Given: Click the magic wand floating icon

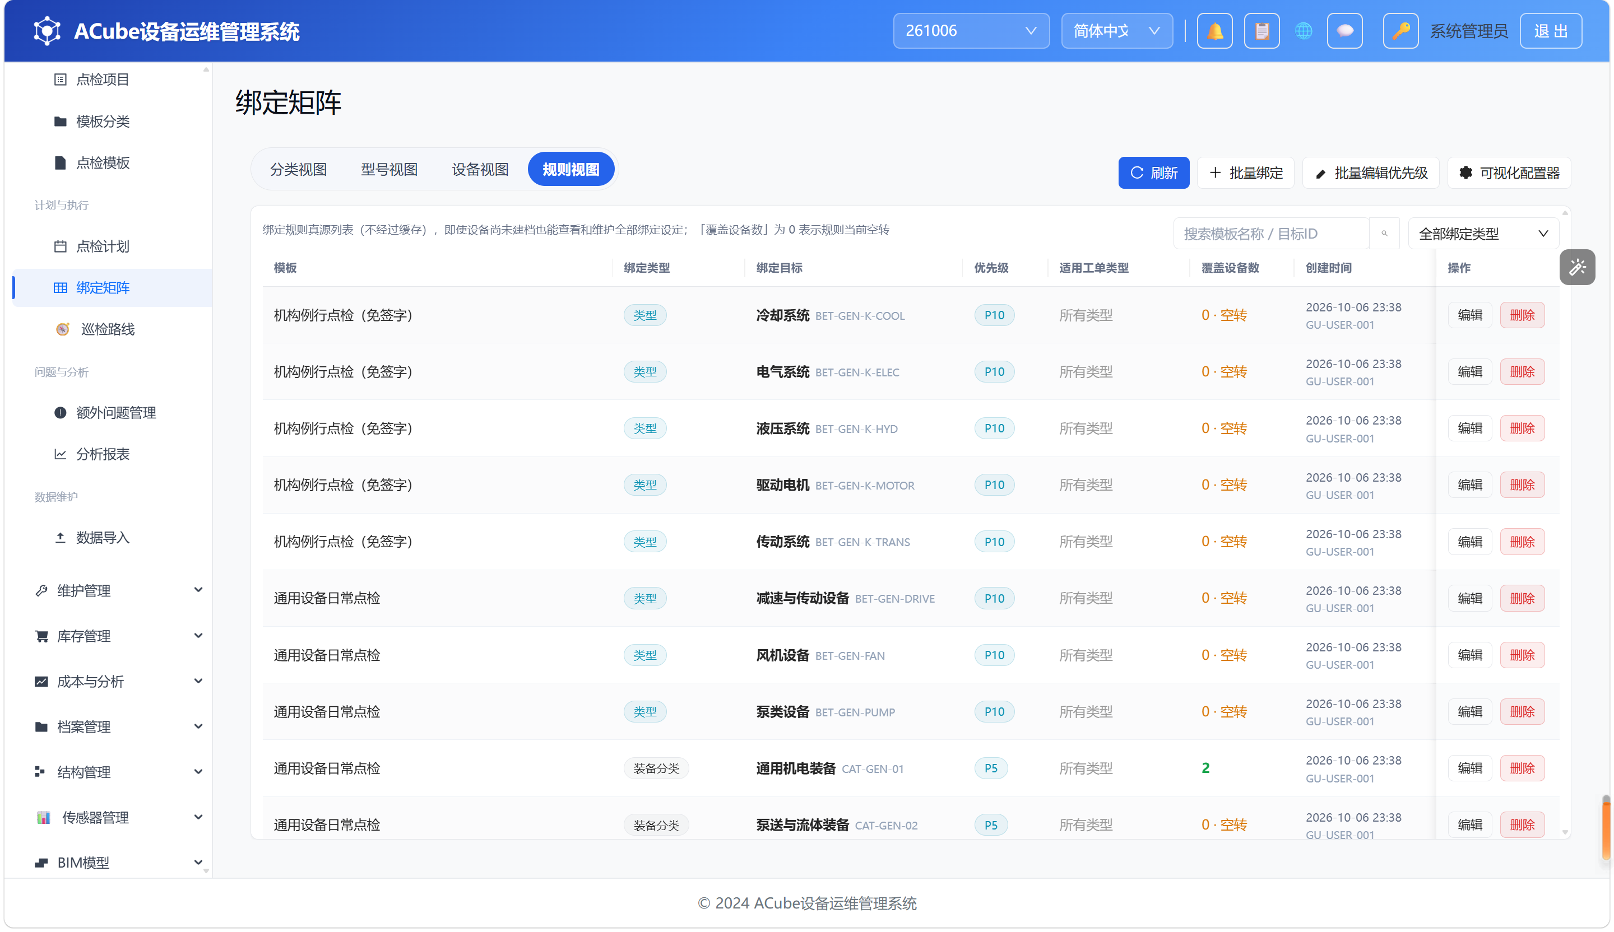Looking at the screenshot, I should (x=1577, y=267).
